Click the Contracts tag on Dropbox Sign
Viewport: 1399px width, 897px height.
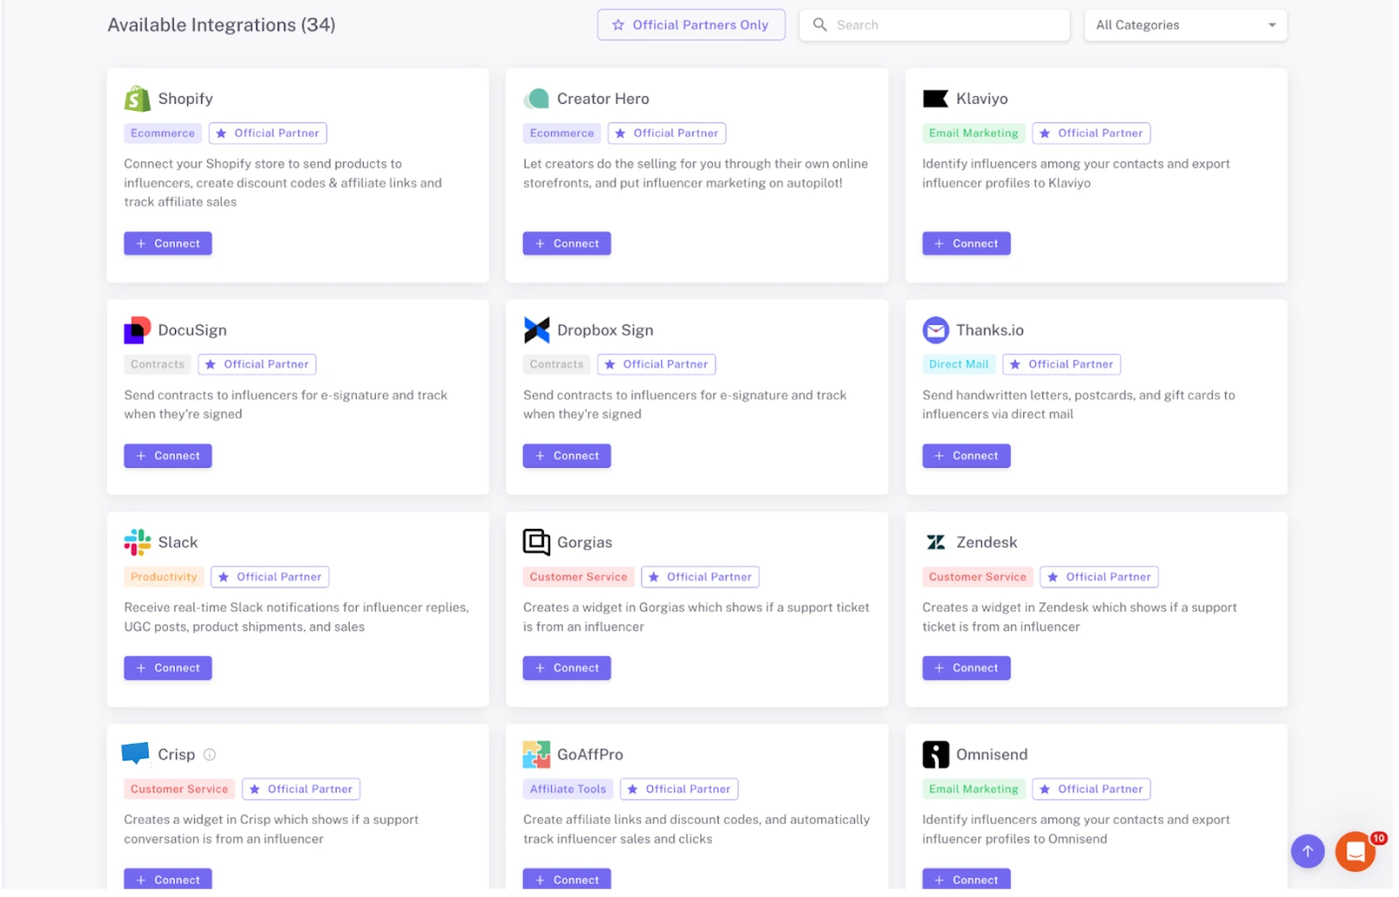click(x=556, y=365)
